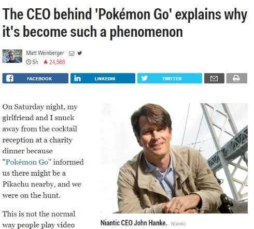Print the article using printer icon
Screen dimensions: 254x229
[236, 78]
